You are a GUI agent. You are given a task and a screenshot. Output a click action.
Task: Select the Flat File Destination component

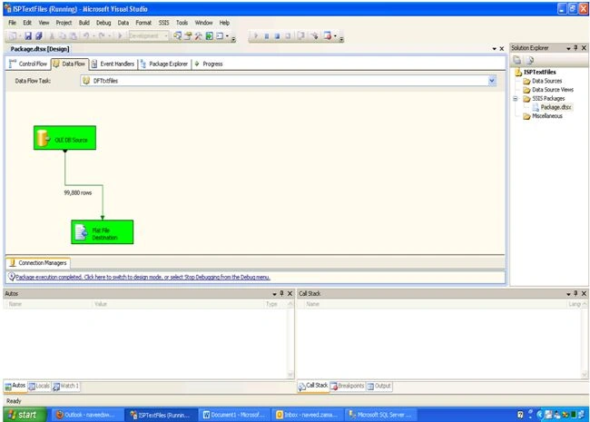103,232
